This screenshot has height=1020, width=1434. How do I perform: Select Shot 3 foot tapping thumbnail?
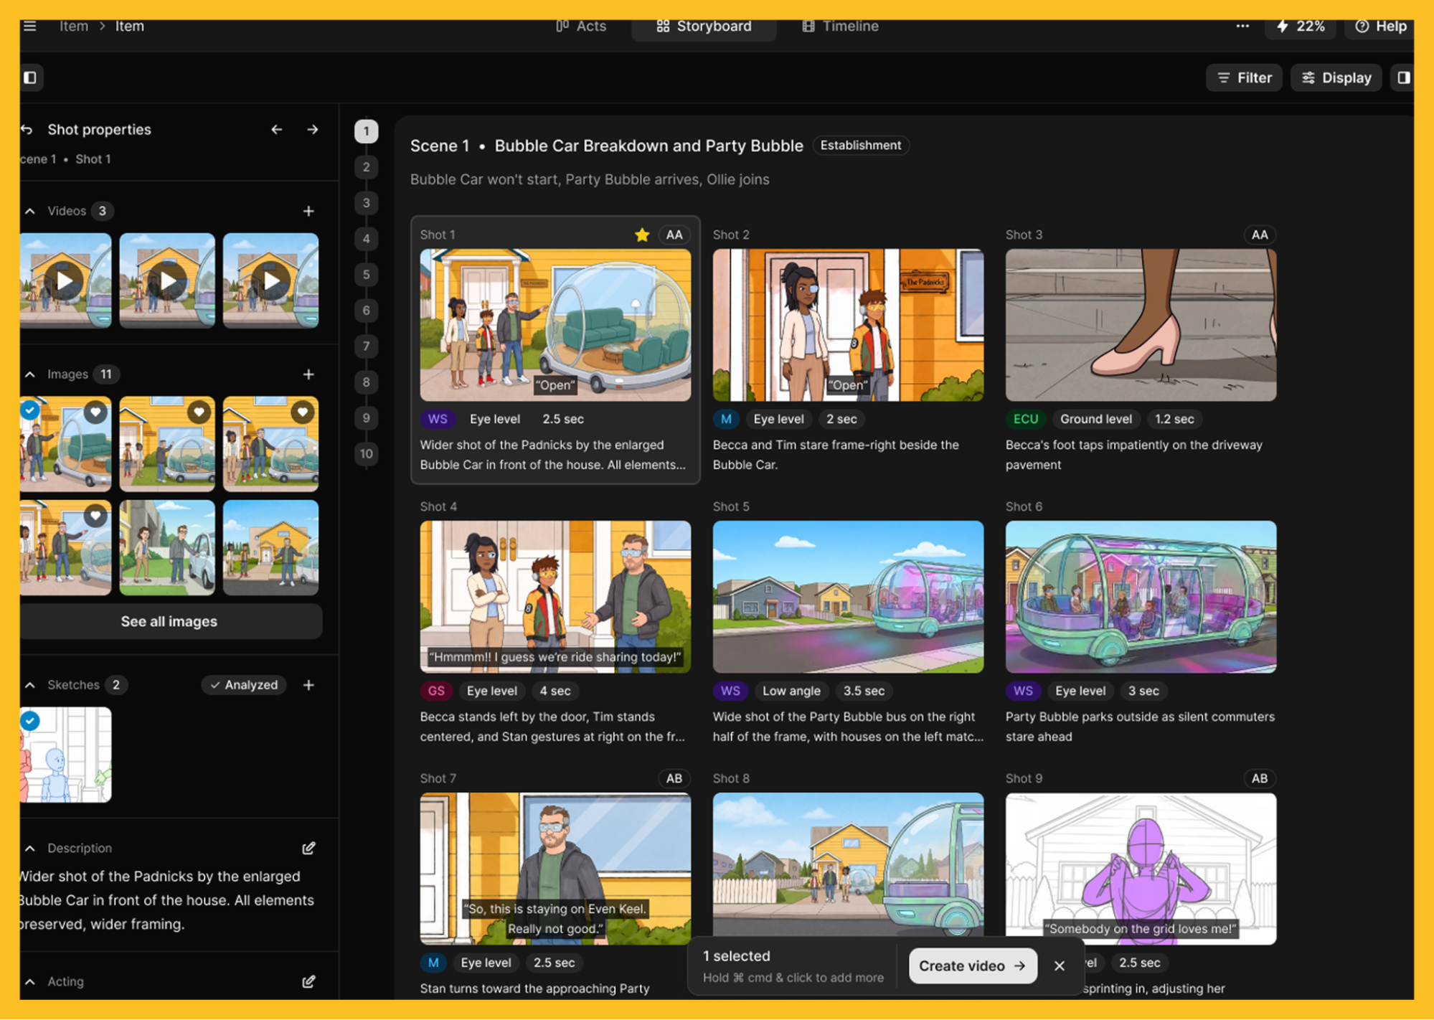pyautogui.click(x=1141, y=325)
